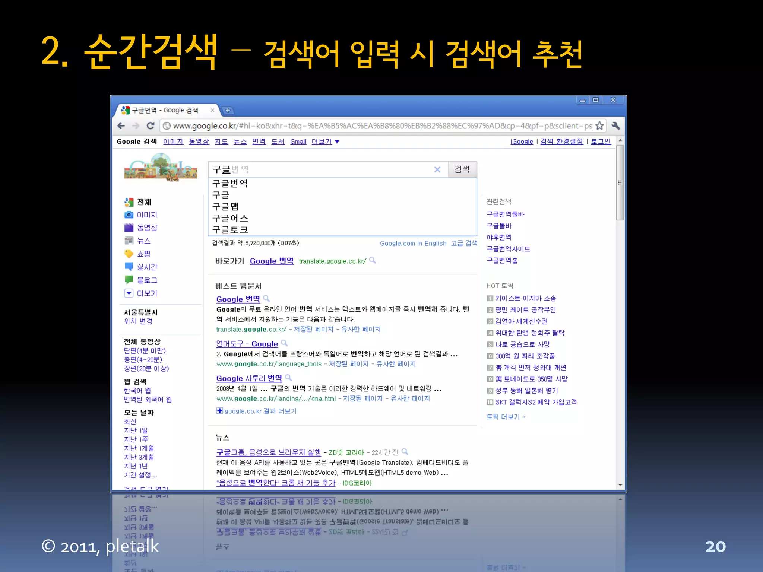This screenshot has height=572, width=763.
Task: Select 번역된 외국어 웹 filter
Action: (x=148, y=400)
